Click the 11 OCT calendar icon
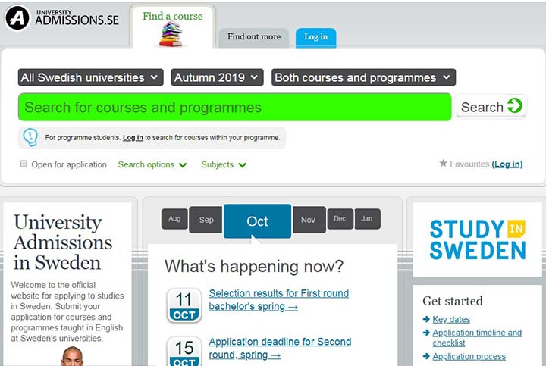Screen dimensions: 546x366 coord(184,305)
